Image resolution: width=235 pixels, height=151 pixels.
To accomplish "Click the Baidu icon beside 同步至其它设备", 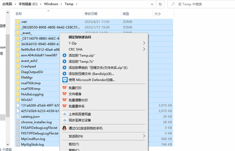I will click(65, 120).
